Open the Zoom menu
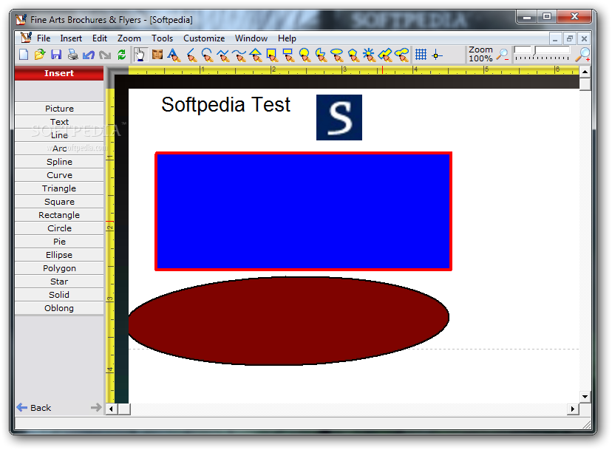Screen dimensions: 612x450 click(x=129, y=38)
